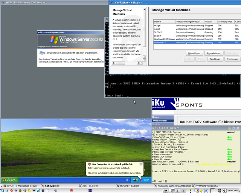Click the red security shield in XP tray
This screenshot has width=241, height=193.
pos(141,180)
